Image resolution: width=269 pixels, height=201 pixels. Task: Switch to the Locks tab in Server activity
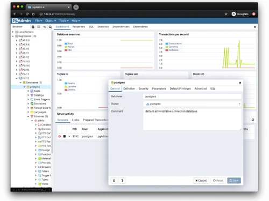[75, 120]
